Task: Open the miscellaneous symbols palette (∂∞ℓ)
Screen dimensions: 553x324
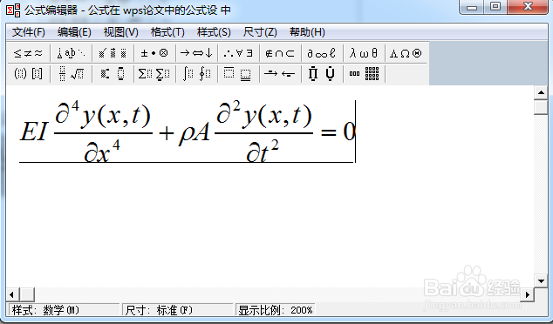Action: click(x=322, y=53)
